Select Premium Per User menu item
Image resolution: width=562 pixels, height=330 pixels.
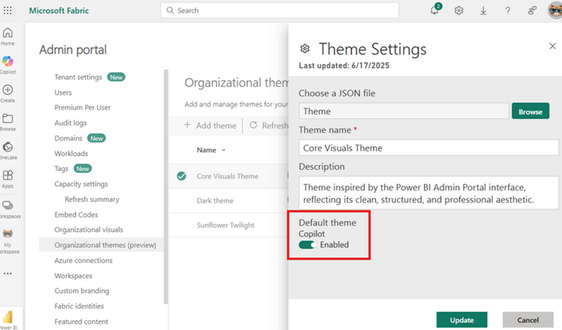83,108
